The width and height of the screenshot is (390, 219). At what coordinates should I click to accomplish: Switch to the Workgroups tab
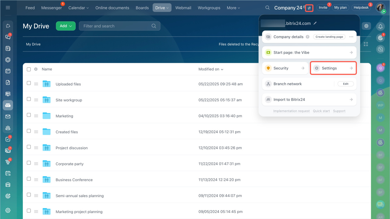tap(209, 8)
